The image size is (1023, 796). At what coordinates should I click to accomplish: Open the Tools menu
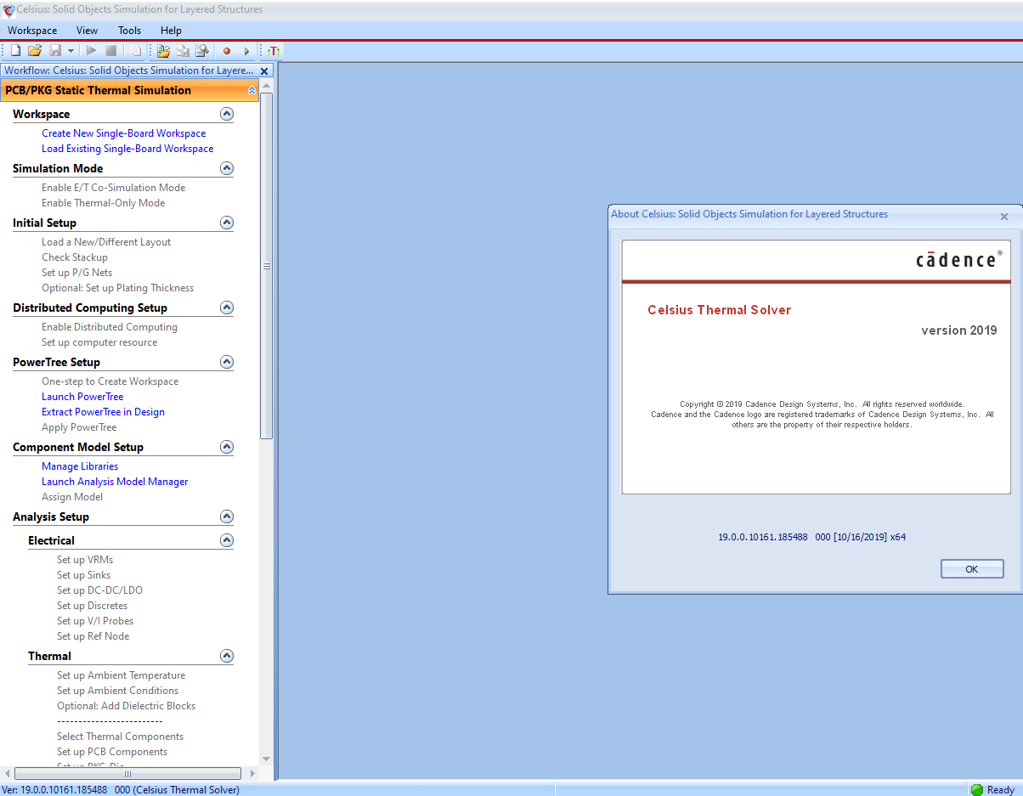(129, 30)
